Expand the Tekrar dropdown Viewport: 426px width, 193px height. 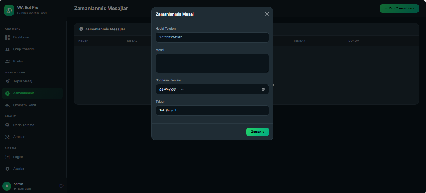212,111
